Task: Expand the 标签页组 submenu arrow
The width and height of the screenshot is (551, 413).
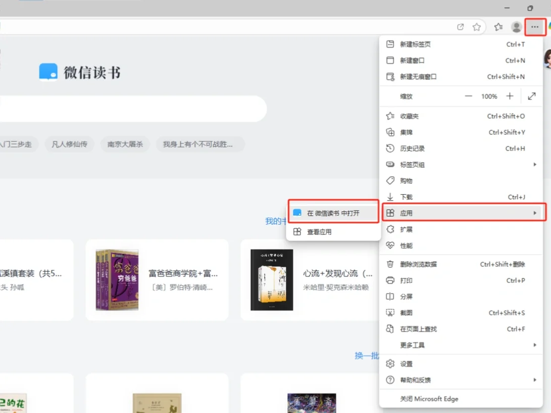Action: [535, 165]
